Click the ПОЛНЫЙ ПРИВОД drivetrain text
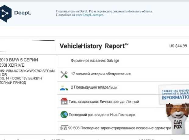 [x=13, y=82]
